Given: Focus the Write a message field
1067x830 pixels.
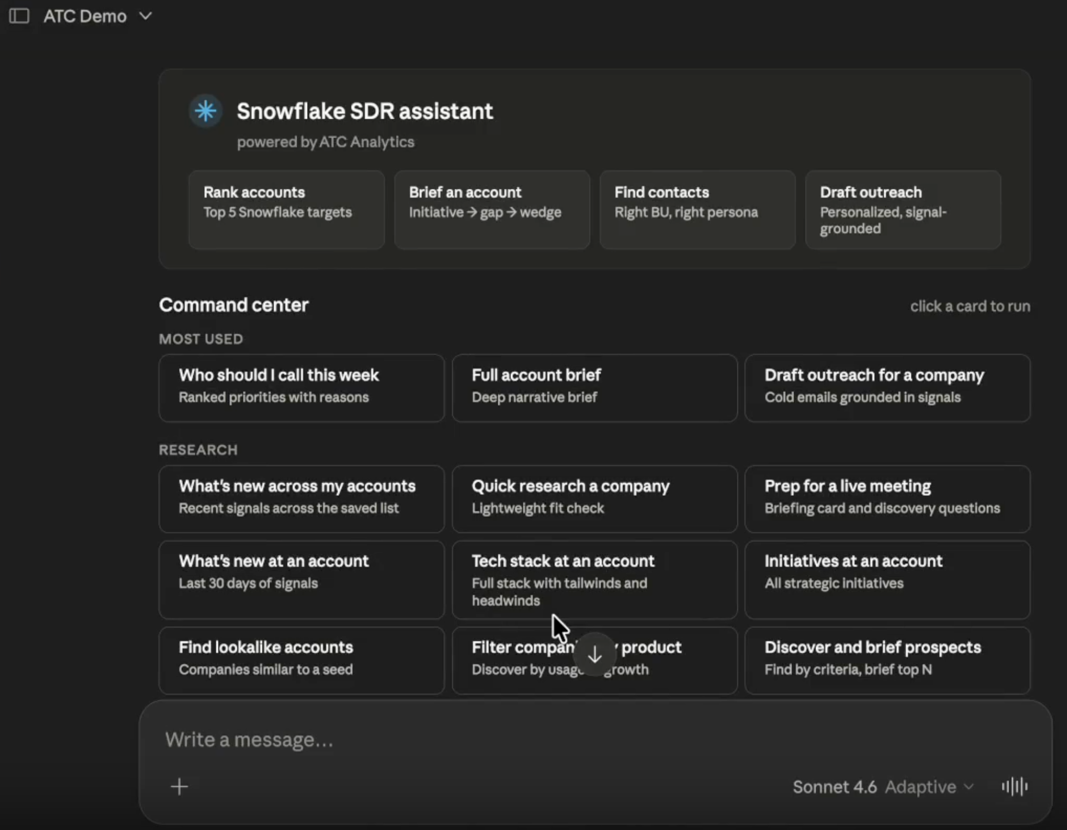Looking at the screenshot, I should (x=595, y=740).
